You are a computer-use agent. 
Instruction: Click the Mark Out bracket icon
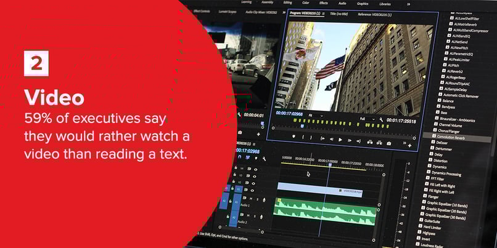[x=311, y=138]
